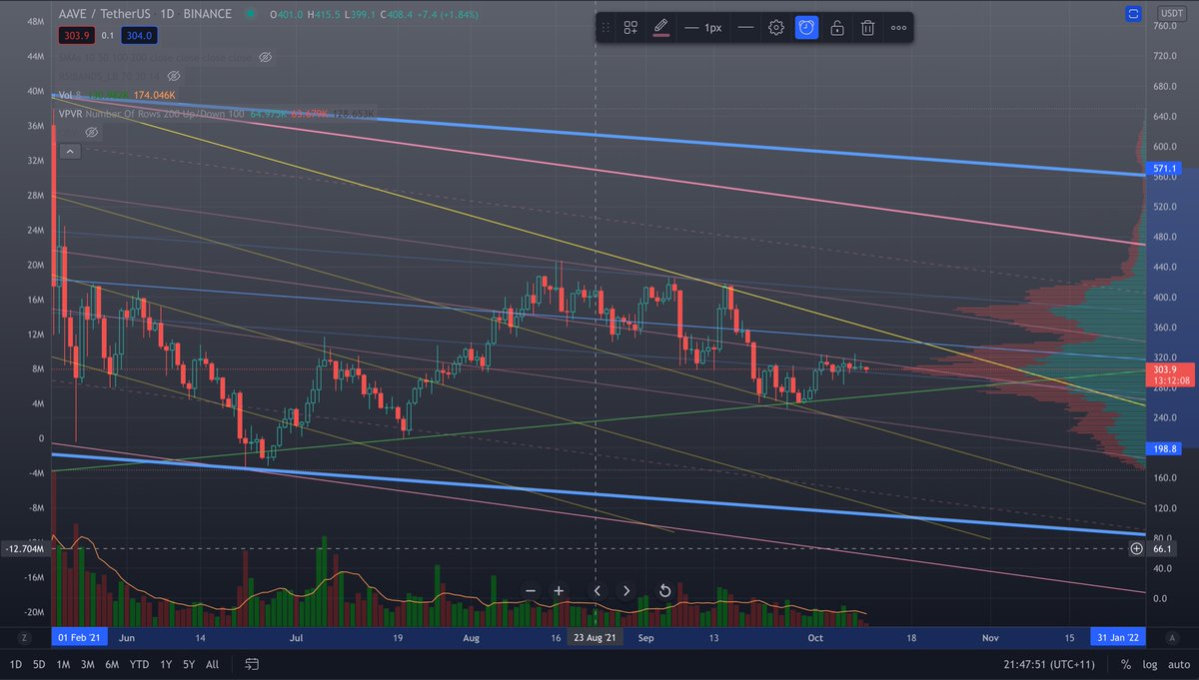Image resolution: width=1199 pixels, height=680 pixels.
Task: Select the 1Y time range
Action: [x=166, y=664]
